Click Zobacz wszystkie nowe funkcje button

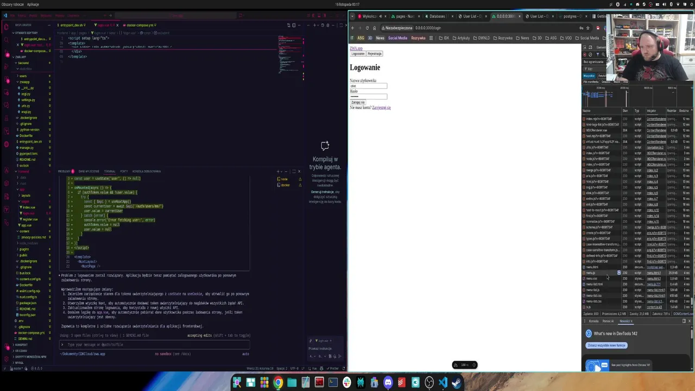pyautogui.click(x=606, y=345)
